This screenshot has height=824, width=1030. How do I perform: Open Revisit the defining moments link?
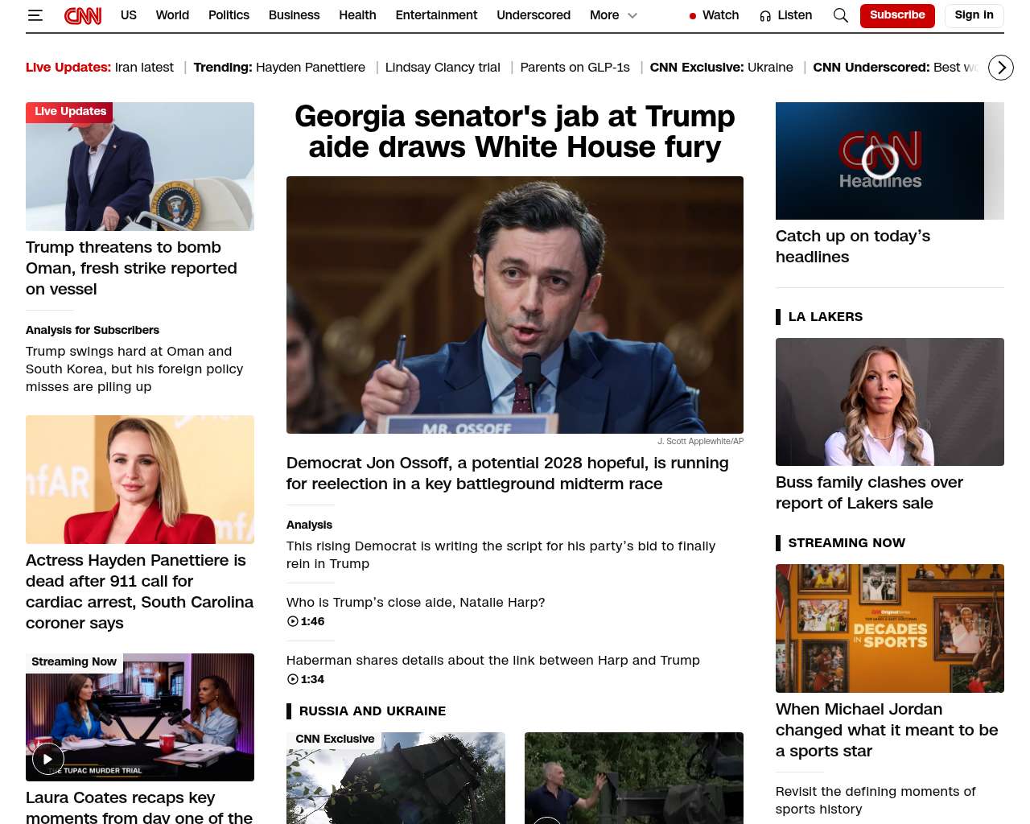click(875, 800)
